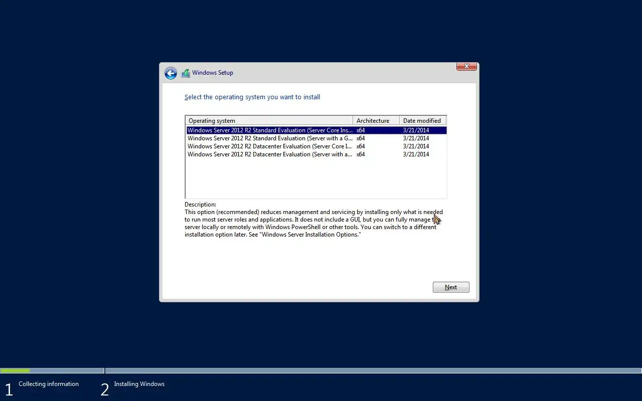Select Datacenter Evaluation (Server Core Installation) row
642x401 pixels.
pyautogui.click(x=316, y=146)
